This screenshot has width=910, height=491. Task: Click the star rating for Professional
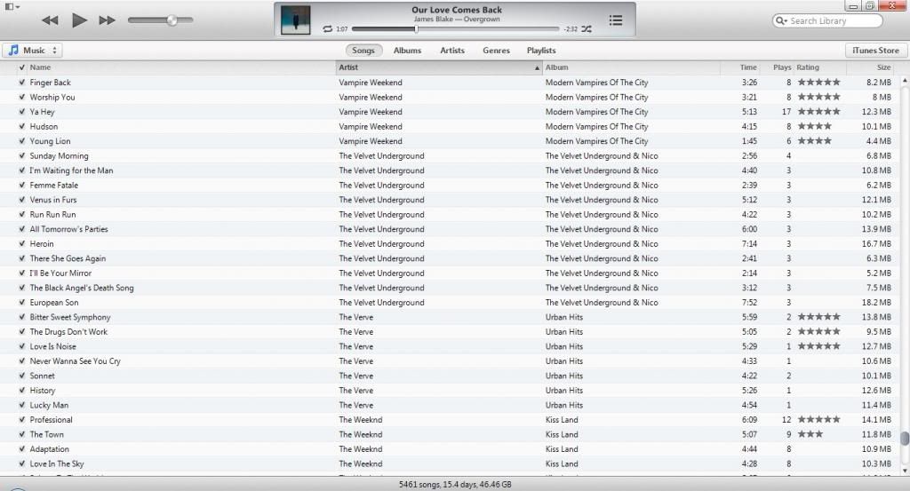point(818,419)
